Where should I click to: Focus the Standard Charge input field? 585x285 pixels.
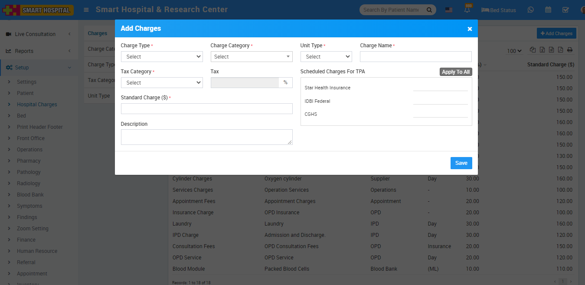pyautogui.click(x=206, y=109)
